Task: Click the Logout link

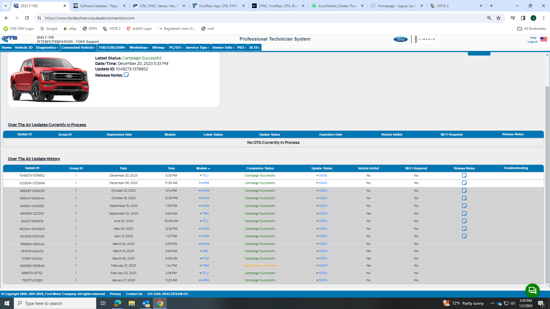Action: [532, 41]
